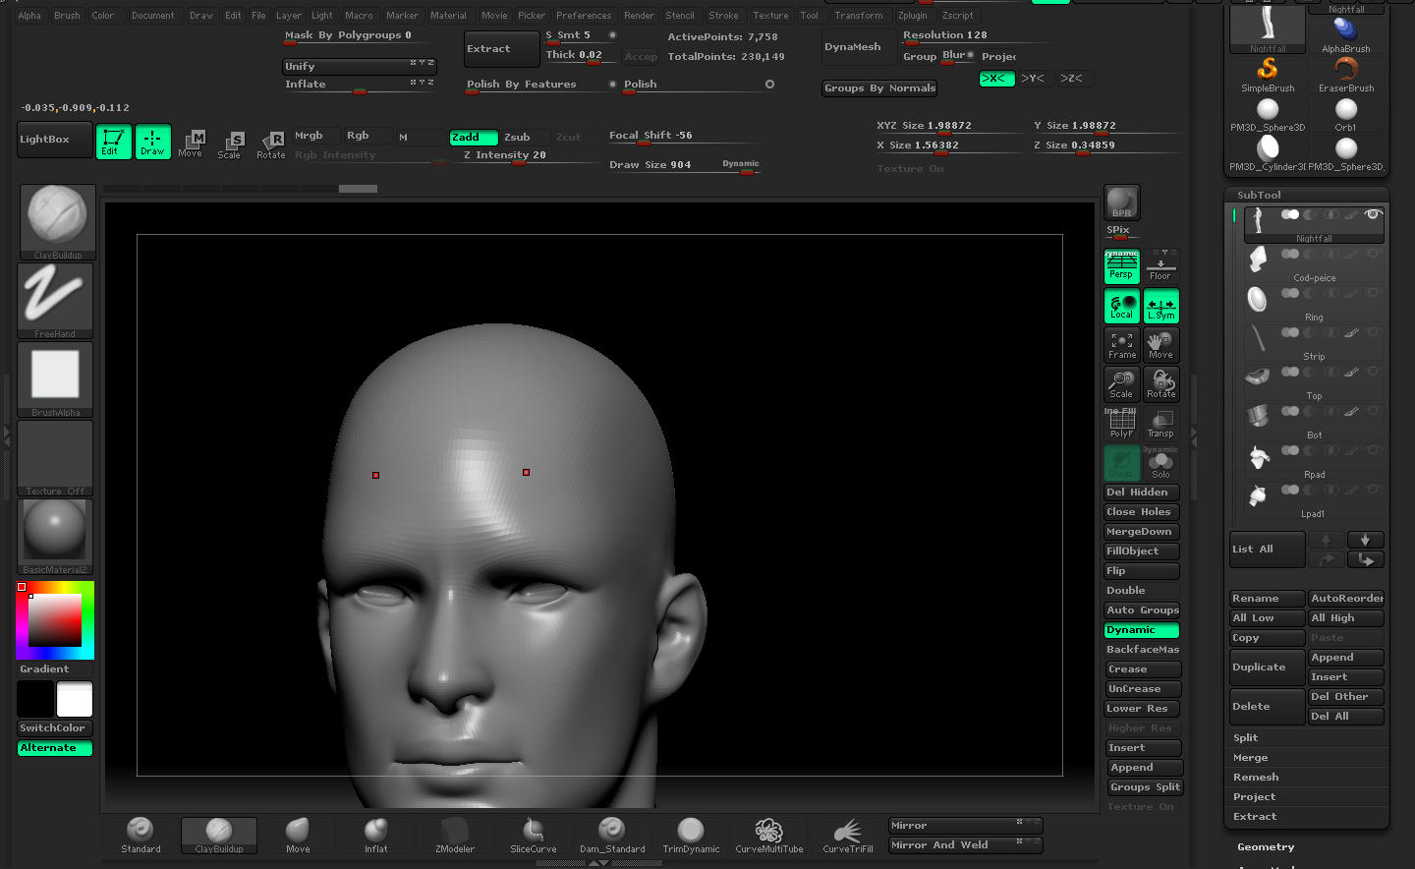Open the Zplugin menu
Image resolution: width=1415 pixels, height=869 pixels.
click(x=913, y=16)
